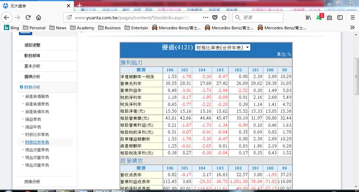Click the scrollbar down arrow
The image size is (359, 192).
coord(356,187)
